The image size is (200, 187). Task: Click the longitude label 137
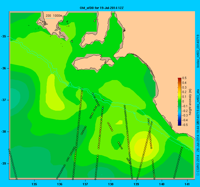85,184
